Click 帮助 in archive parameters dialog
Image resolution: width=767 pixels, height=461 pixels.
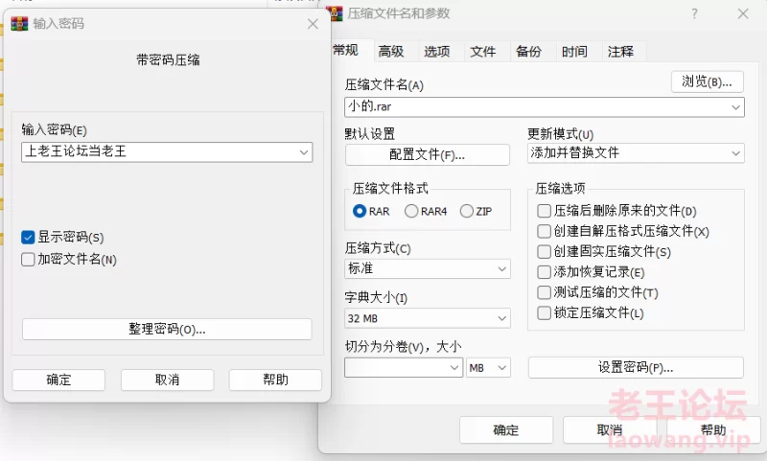[713, 430]
